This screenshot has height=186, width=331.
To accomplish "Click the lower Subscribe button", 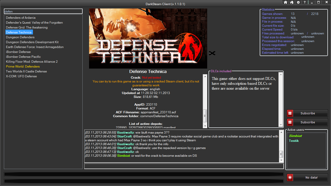I will click(x=307, y=122).
